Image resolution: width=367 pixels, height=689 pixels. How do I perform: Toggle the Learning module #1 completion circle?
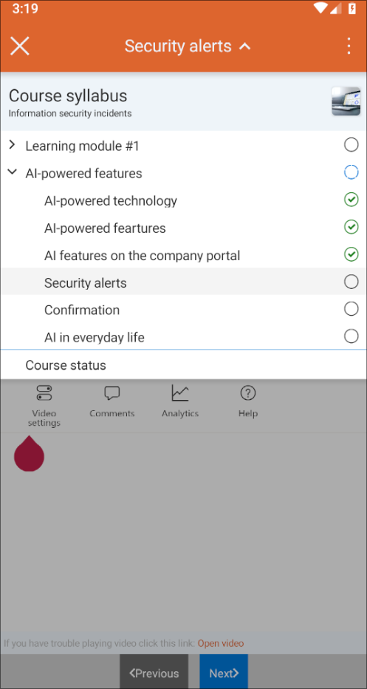351,145
